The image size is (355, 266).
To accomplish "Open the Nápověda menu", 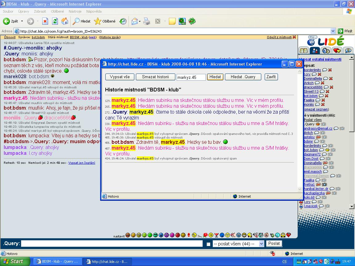I will tap(94, 11).
